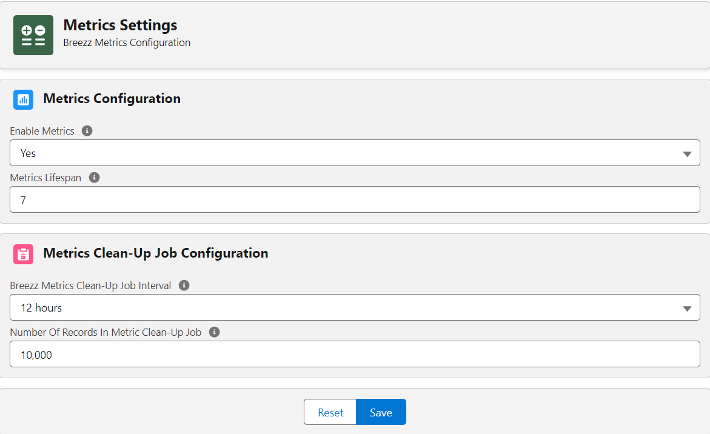Click the chevron on the Yes dropdown
Image resolution: width=710 pixels, height=434 pixels.
(688, 153)
